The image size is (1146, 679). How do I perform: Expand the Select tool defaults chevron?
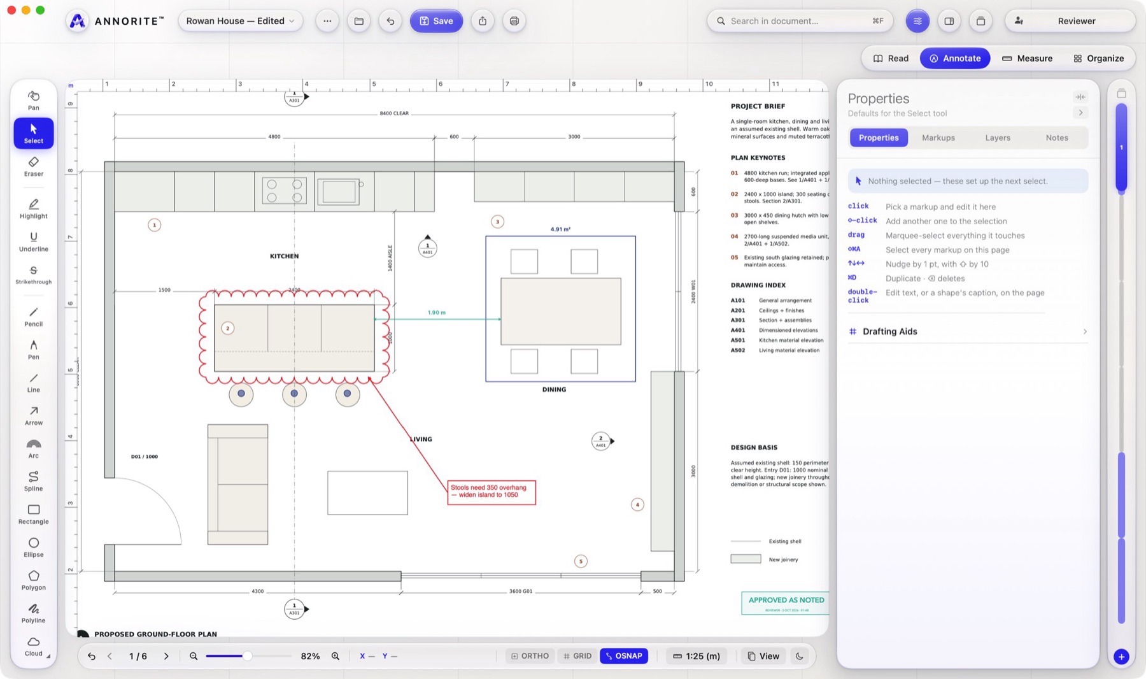pos(1080,113)
